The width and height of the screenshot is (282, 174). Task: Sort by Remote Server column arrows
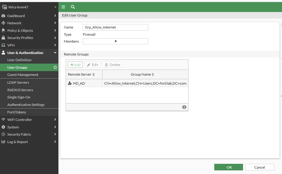tap(94, 74)
